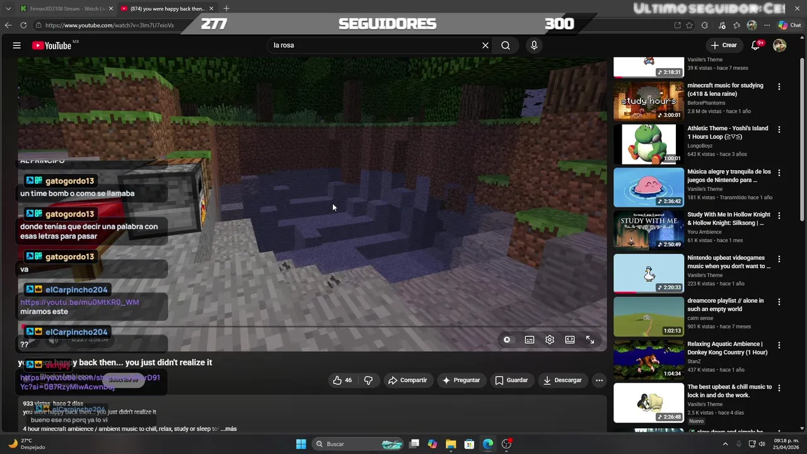Go back with the browser back arrow
Image resolution: width=807 pixels, height=454 pixels.
8,25
